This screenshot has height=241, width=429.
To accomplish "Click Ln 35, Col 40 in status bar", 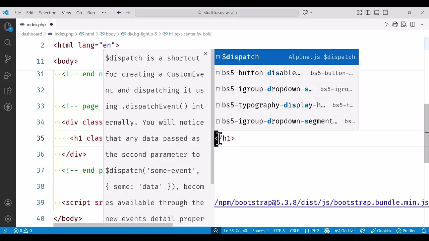I will pos(236,231).
